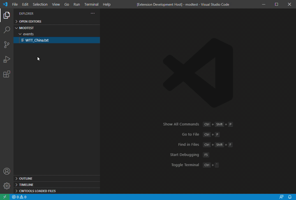Open the Accounts icon in activity bar
The height and width of the screenshot is (200, 296).
[7, 171]
